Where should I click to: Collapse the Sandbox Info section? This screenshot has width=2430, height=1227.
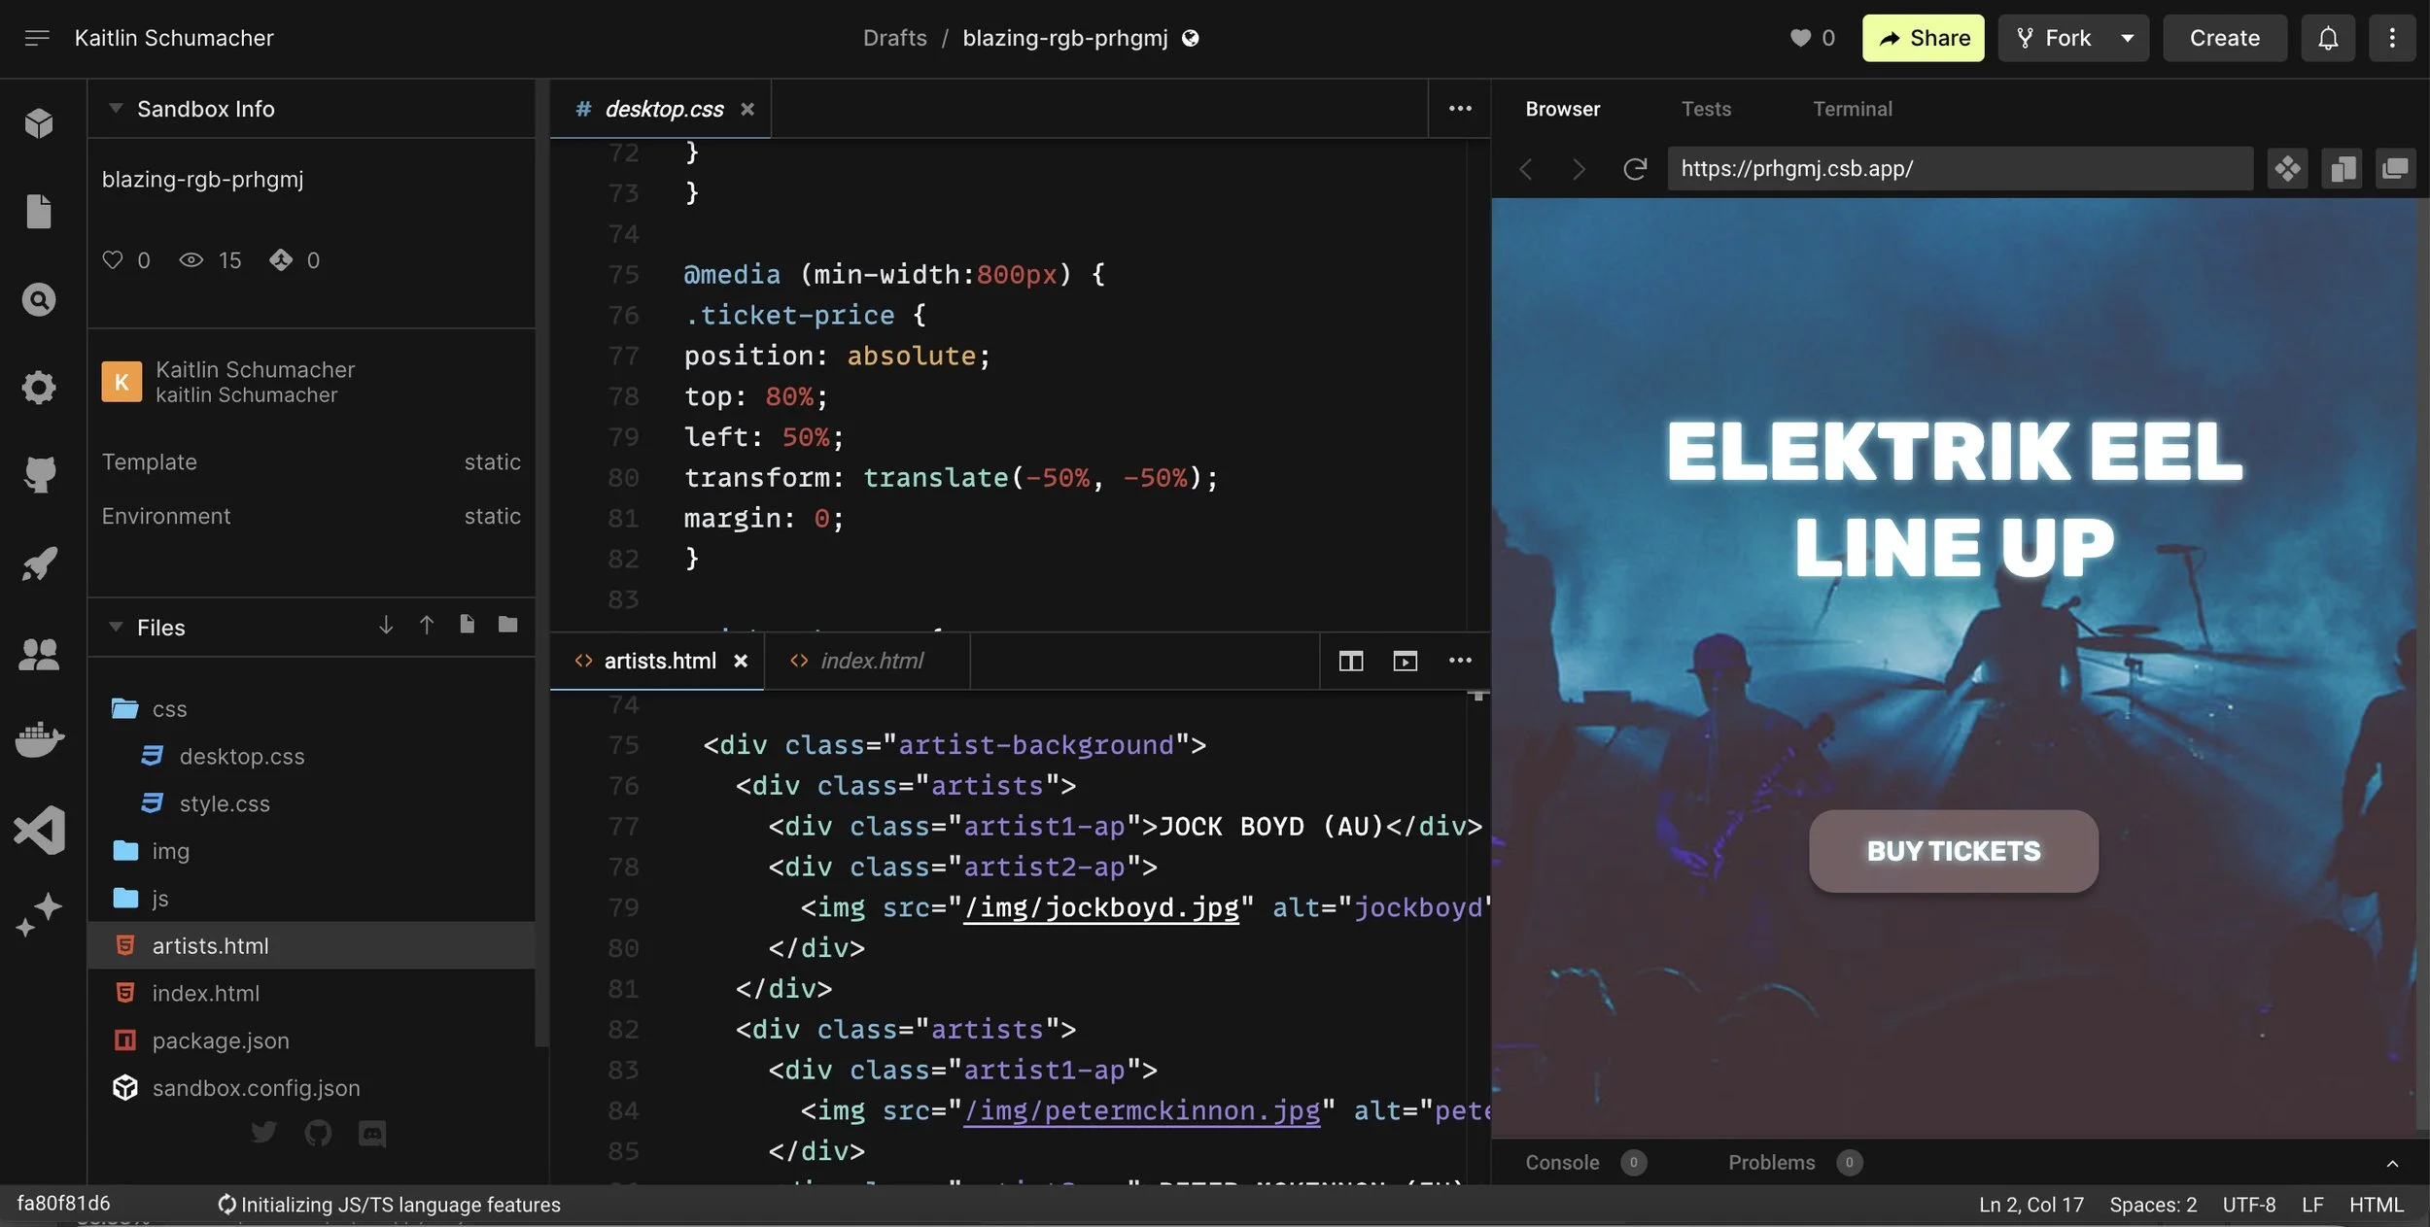116,109
